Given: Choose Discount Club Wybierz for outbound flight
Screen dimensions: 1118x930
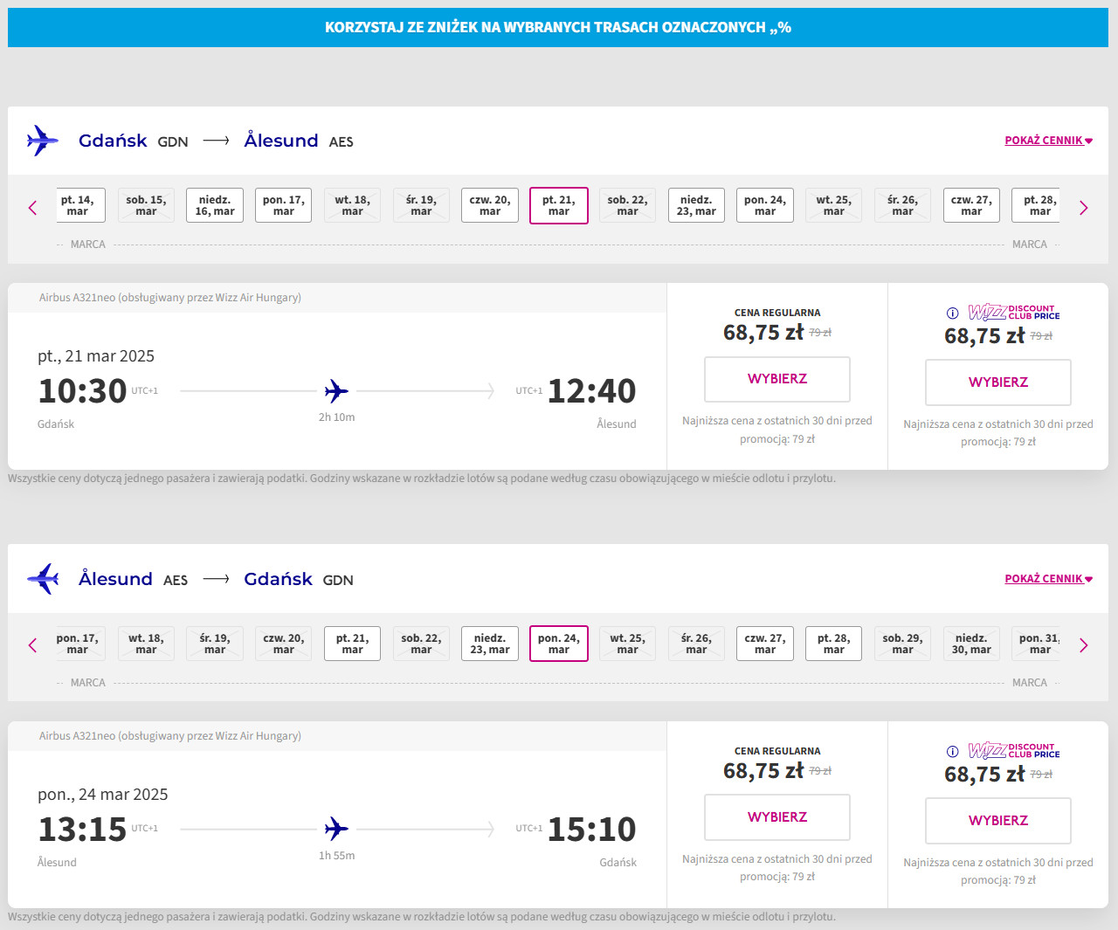Looking at the screenshot, I should [997, 382].
